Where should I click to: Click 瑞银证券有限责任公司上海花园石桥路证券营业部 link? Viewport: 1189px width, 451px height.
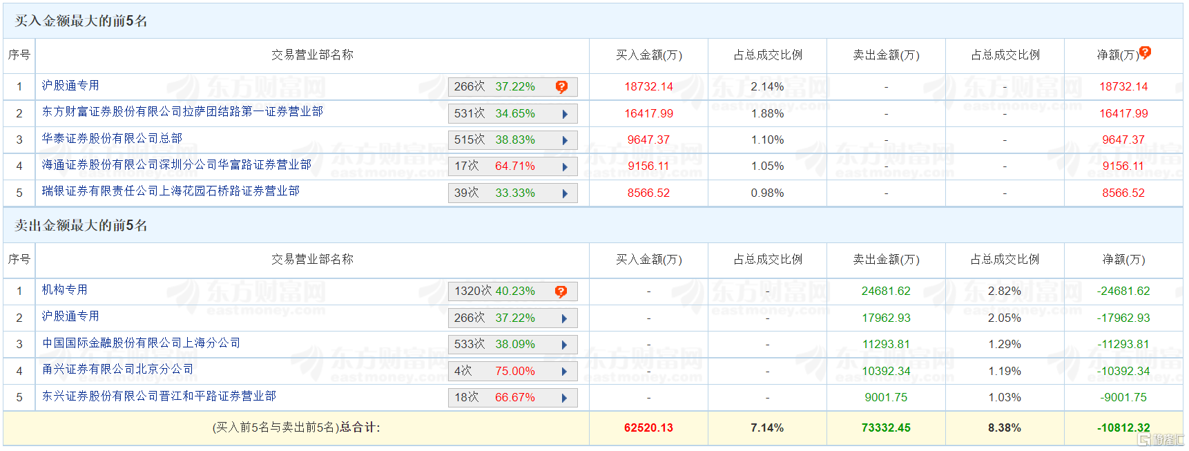click(171, 191)
